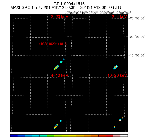
Task: Select the ringed source in 10-20 keV panel
Action: [x=120, y=120]
